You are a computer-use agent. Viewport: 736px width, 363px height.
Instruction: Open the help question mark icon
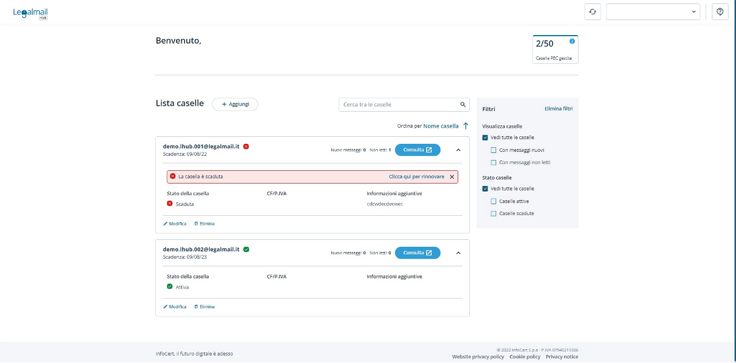[x=720, y=12]
